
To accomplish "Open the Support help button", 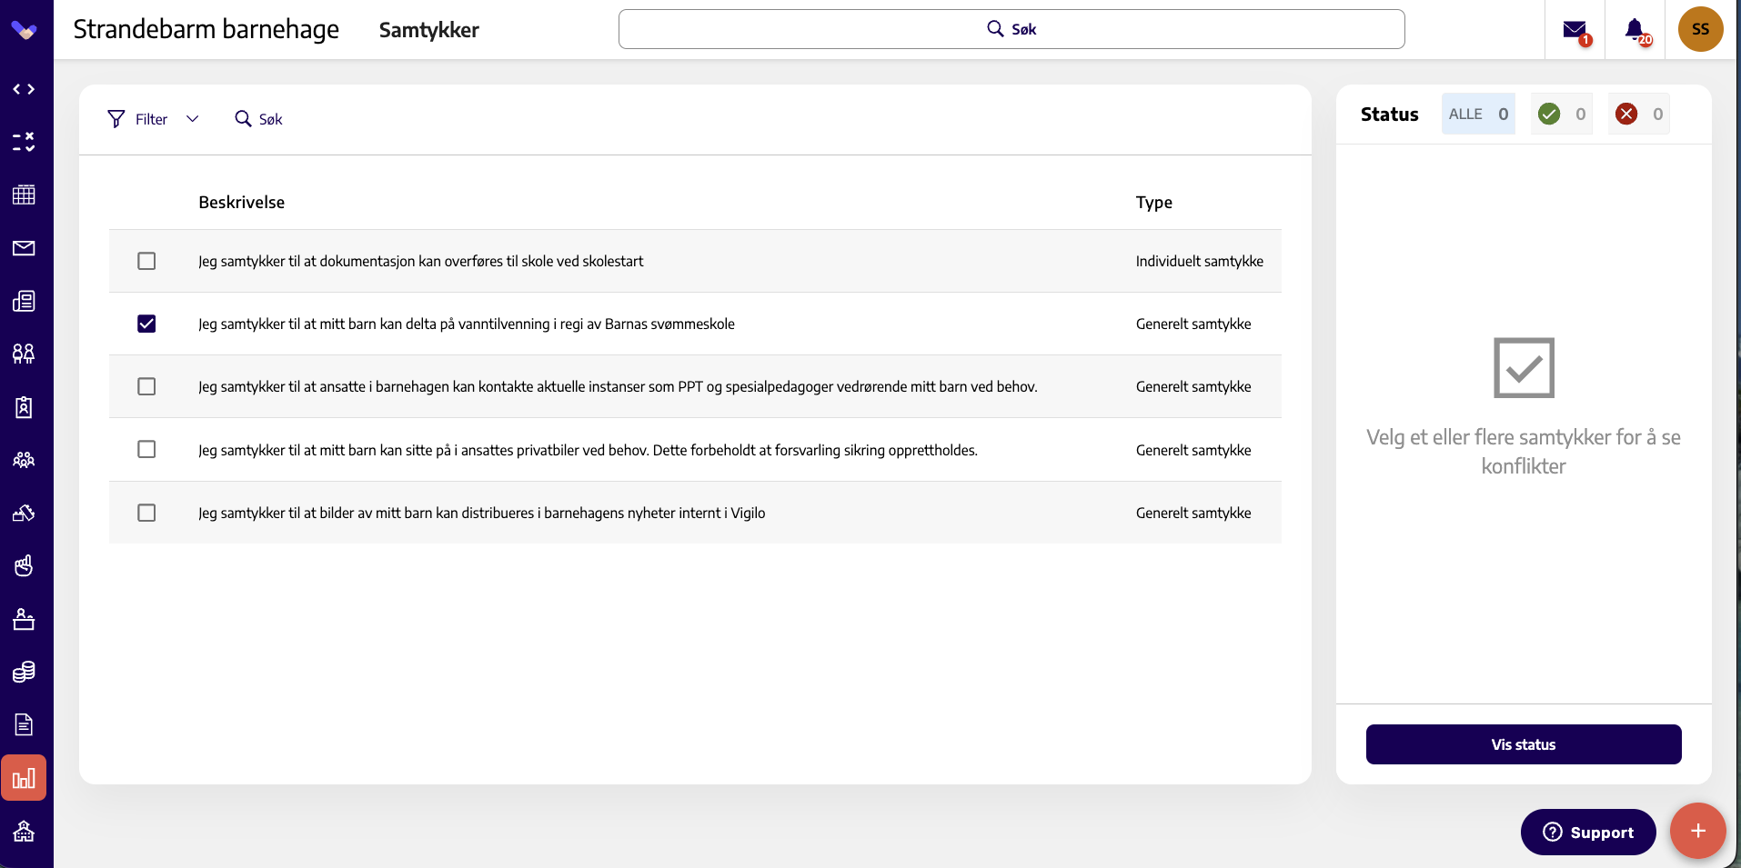I will (x=1588, y=832).
